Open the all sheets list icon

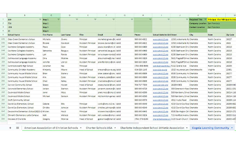pyautogui.click(x=18, y=128)
